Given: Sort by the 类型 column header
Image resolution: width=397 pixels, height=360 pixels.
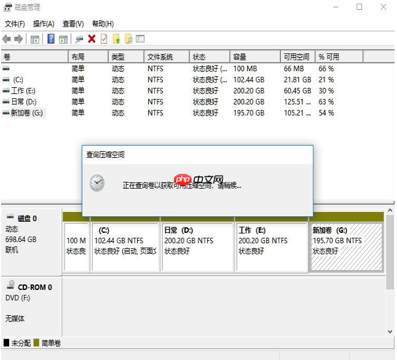Looking at the screenshot, I should pos(126,57).
